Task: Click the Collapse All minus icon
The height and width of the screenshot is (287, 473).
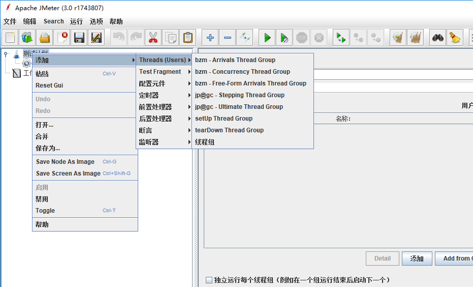Action: tap(228, 38)
